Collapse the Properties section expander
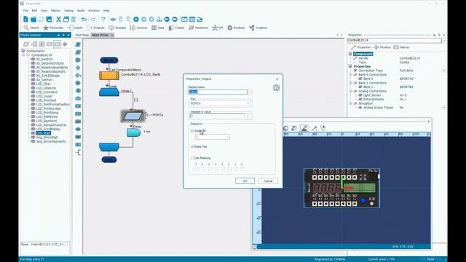The image size is (466, 262). click(x=350, y=66)
